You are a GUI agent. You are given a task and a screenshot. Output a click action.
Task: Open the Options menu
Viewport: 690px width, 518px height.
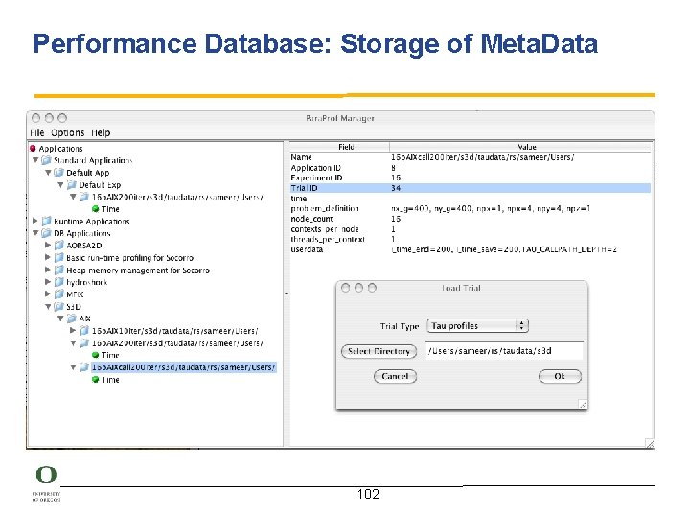pos(67,132)
